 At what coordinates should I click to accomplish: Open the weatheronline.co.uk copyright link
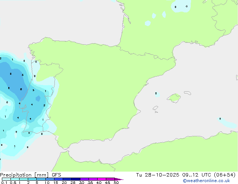pyautogui.click(x=206, y=181)
